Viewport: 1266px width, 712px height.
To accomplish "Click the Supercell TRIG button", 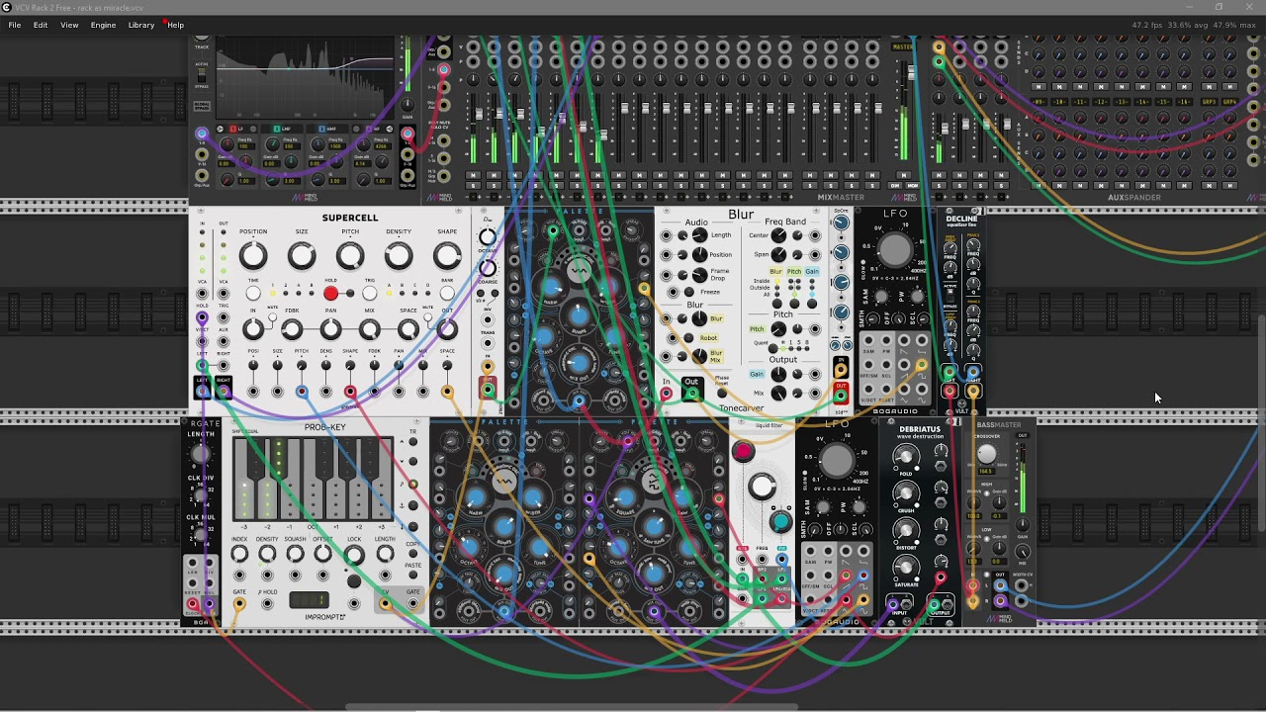I will click(369, 294).
